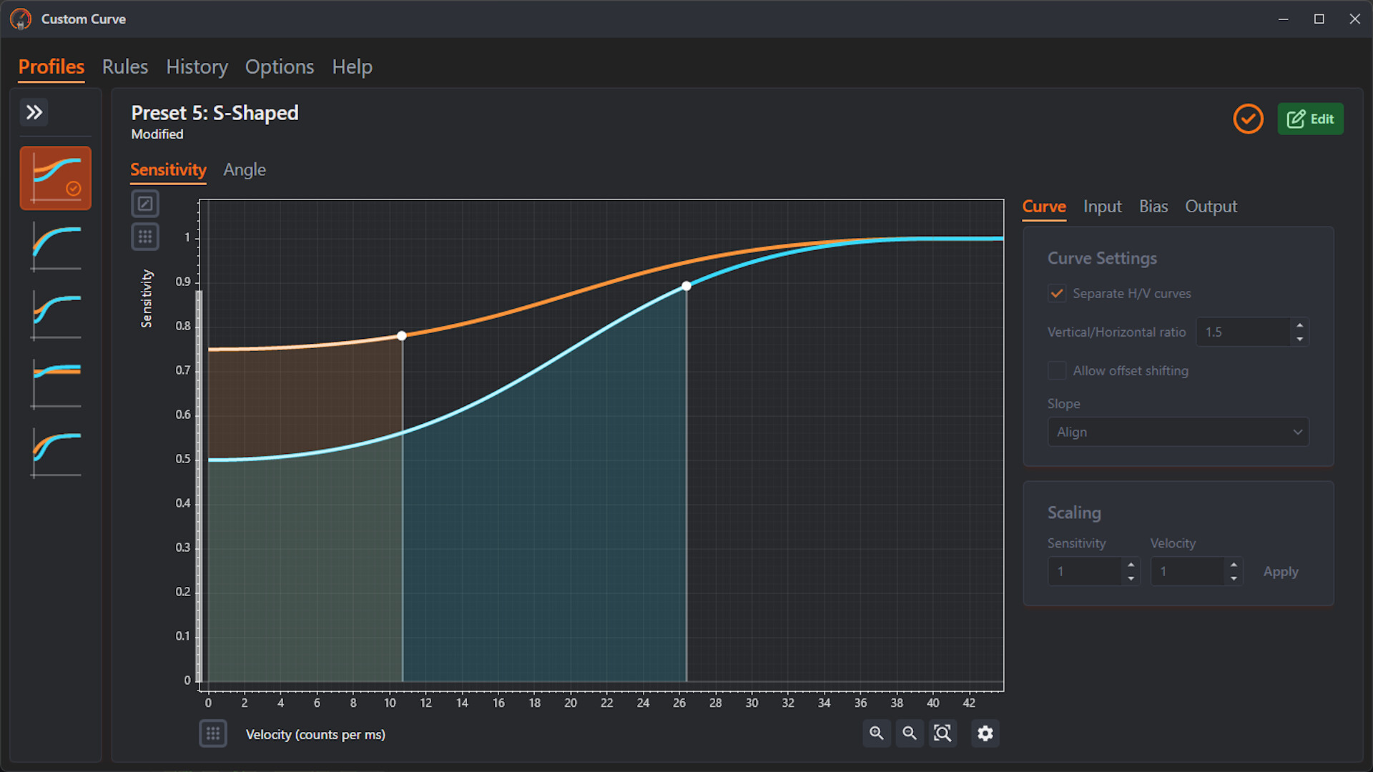Open the Slope dropdown set to Align
Viewport: 1373px width, 772px height.
pyautogui.click(x=1178, y=432)
